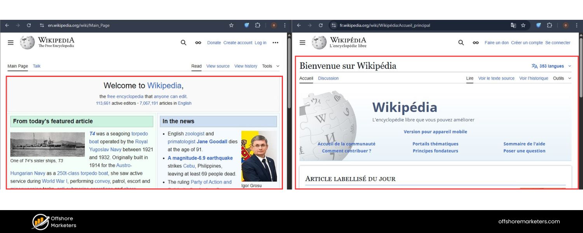Click the Donate link
Screen dimensions: 583x233
(x=214, y=43)
